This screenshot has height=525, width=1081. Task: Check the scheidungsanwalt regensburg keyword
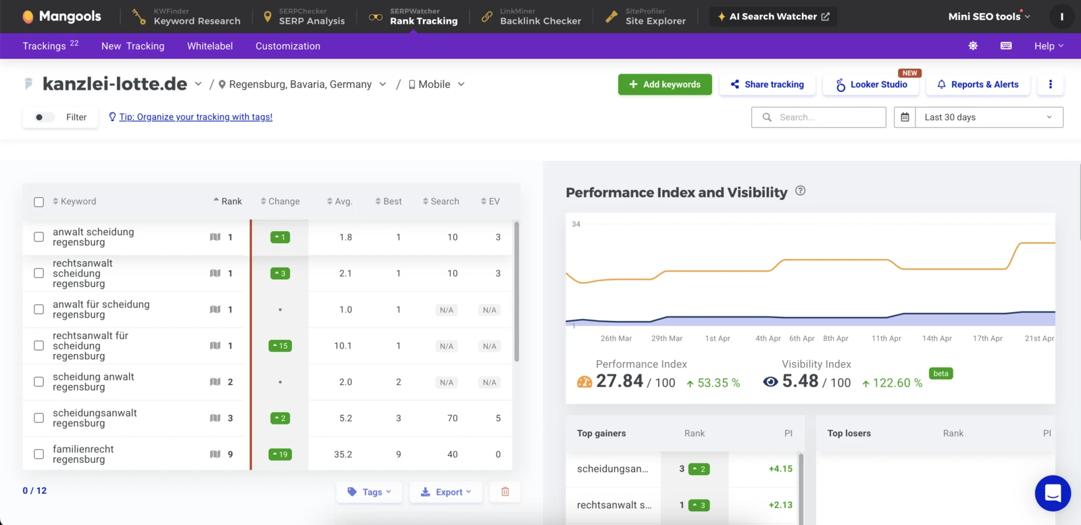pos(39,418)
